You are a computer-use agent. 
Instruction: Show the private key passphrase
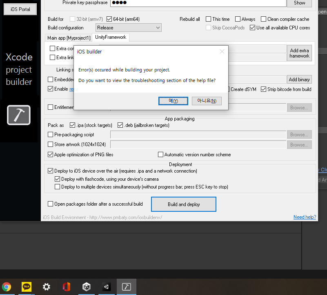click(x=299, y=3)
